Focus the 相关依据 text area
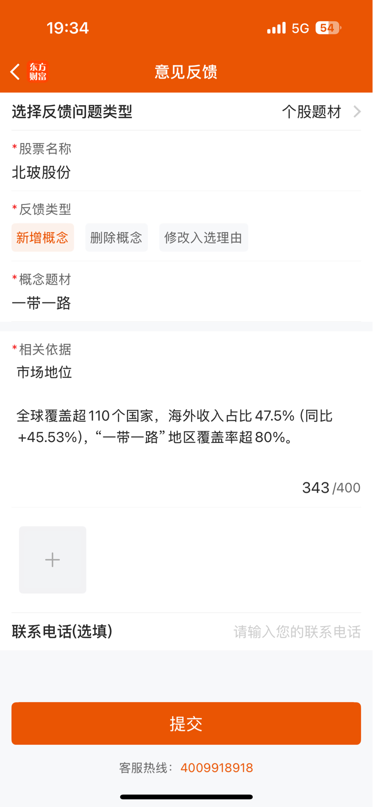373x807 pixels. [x=186, y=417]
